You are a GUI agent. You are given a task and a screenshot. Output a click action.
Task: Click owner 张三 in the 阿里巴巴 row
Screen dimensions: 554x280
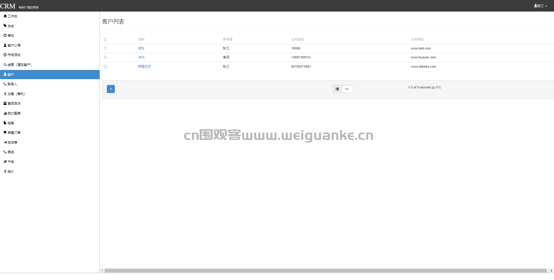click(x=226, y=66)
